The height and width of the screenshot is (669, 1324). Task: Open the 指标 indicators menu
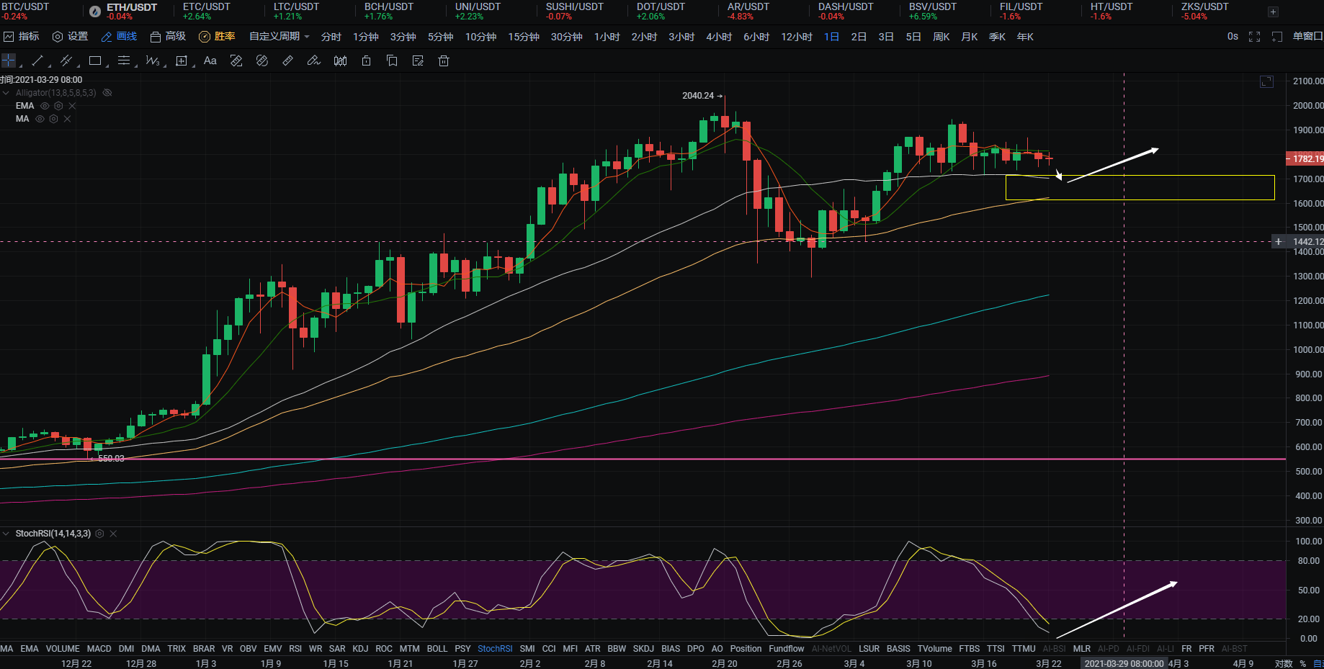click(x=22, y=37)
